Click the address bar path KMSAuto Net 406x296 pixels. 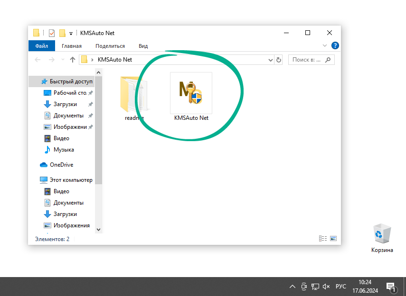(115, 60)
